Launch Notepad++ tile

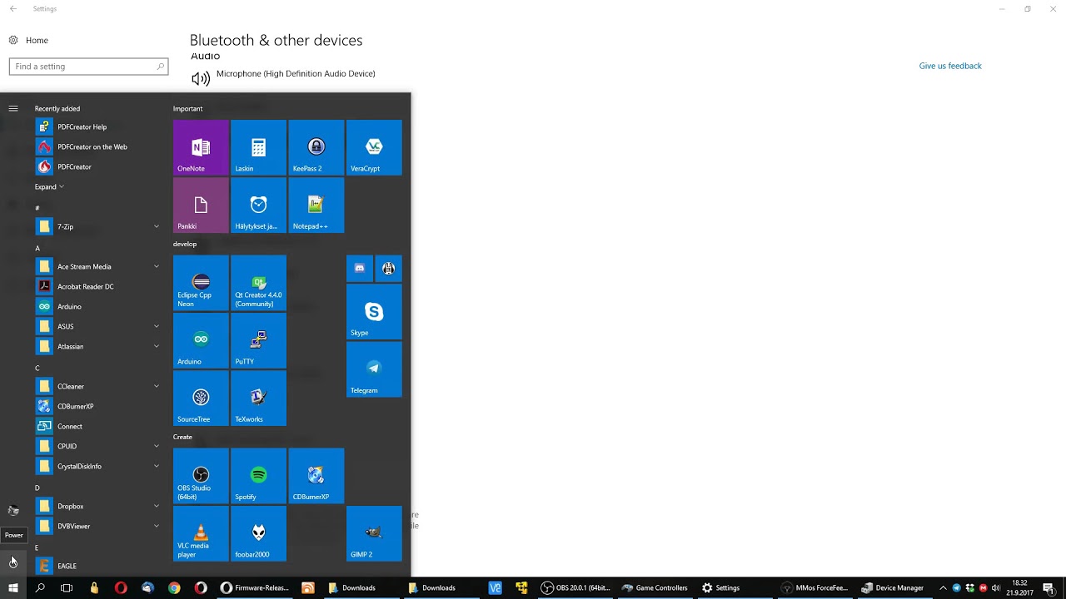click(316, 205)
